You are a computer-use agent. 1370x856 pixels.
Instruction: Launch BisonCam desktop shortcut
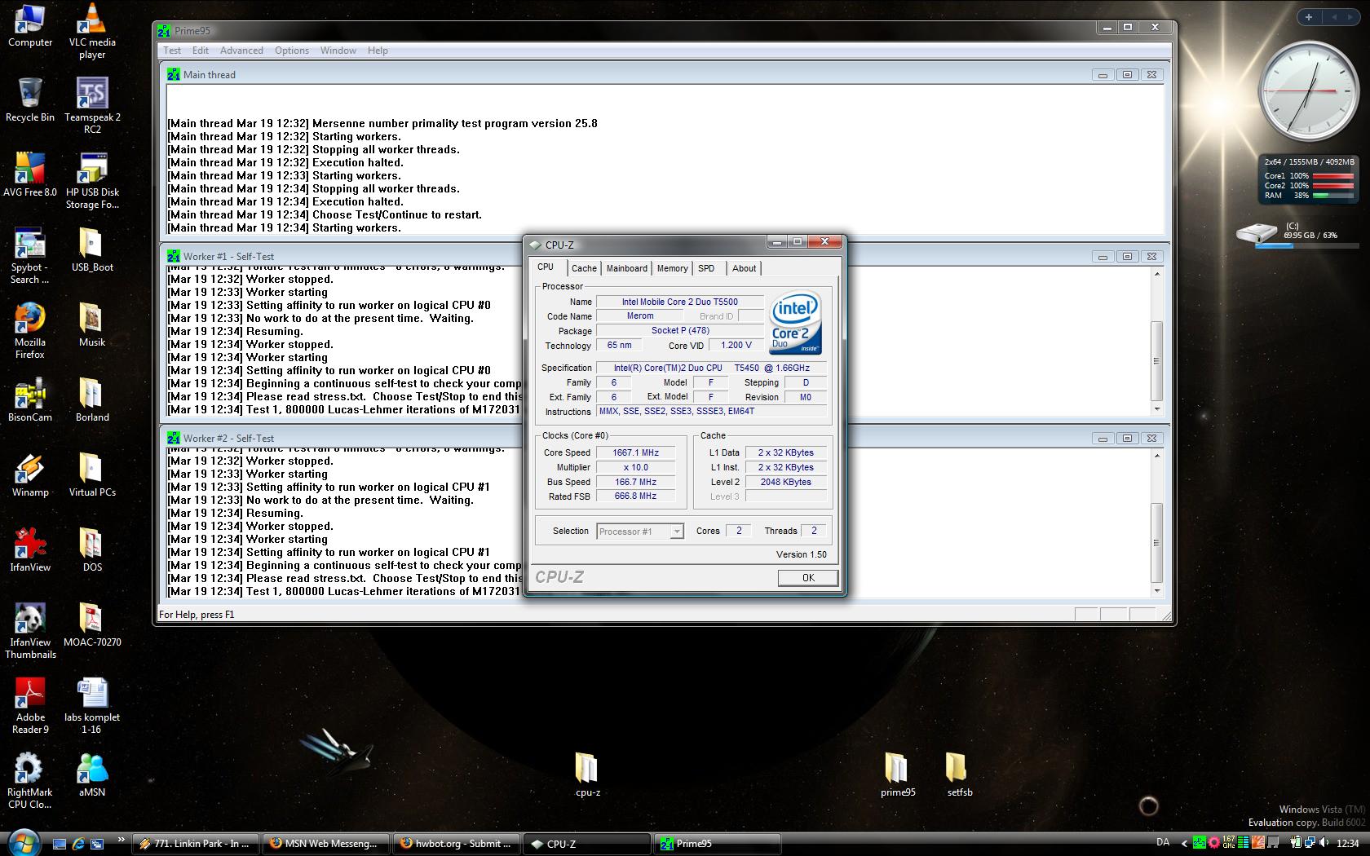click(30, 399)
